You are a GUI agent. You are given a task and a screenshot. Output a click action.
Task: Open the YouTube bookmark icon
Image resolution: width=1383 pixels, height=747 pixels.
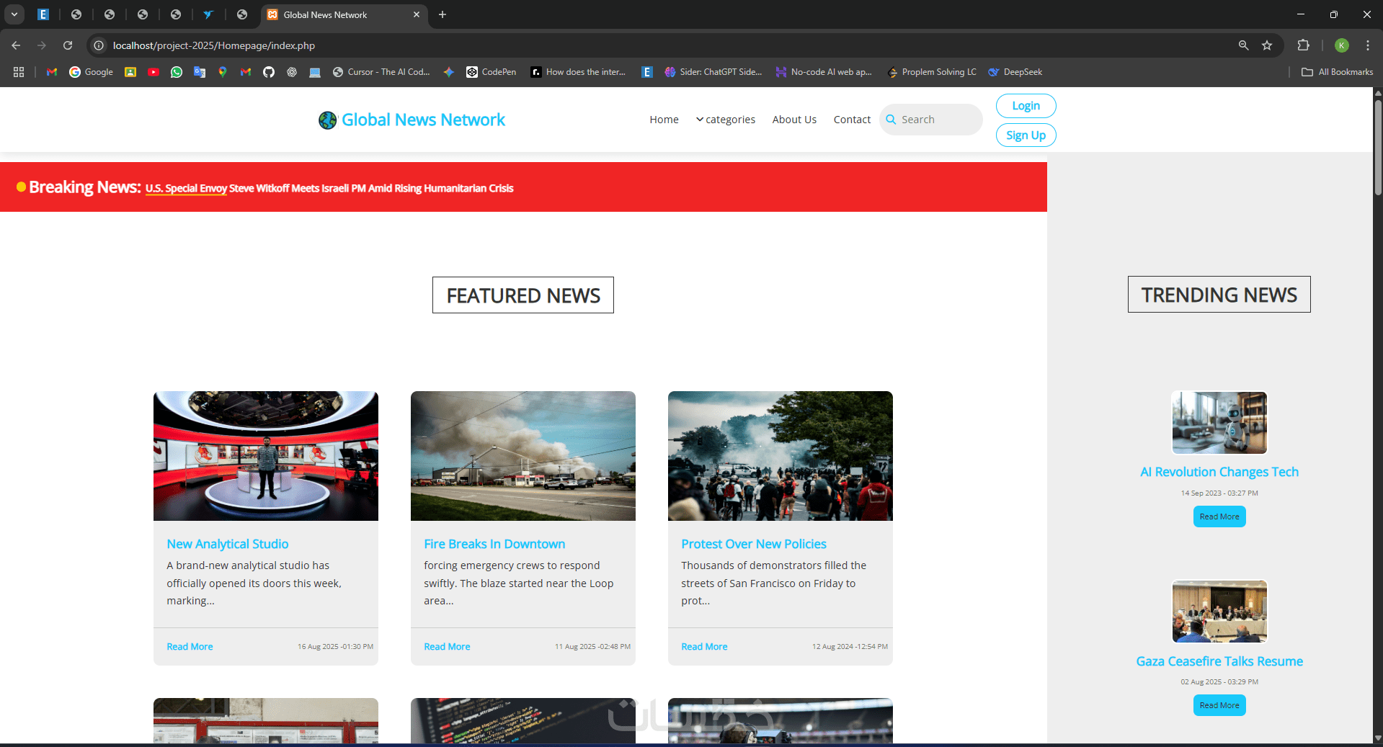coord(154,72)
